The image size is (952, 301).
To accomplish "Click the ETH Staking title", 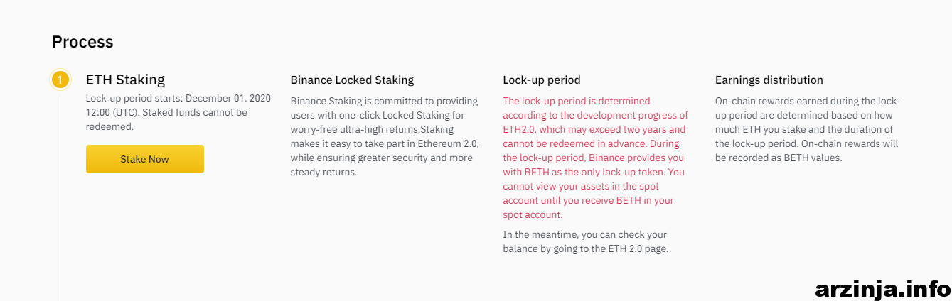I will pos(125,80).
